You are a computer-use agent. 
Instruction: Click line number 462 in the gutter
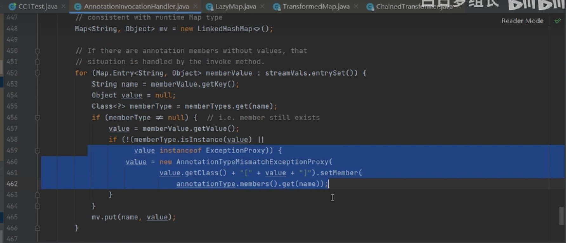(12, 184)
